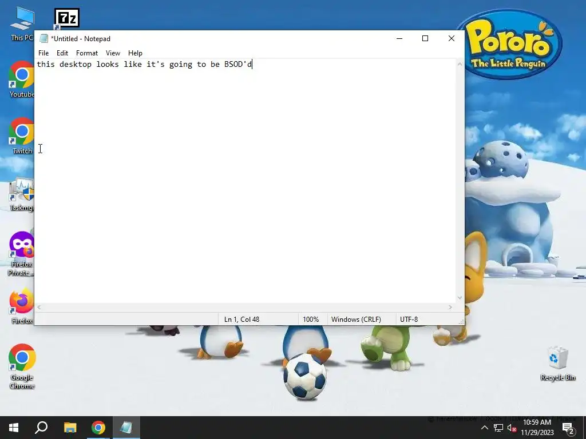Open the Action Center notifications icon
Image resolution: width=586 pixels, height=439 pixels.
coord(568,428)
